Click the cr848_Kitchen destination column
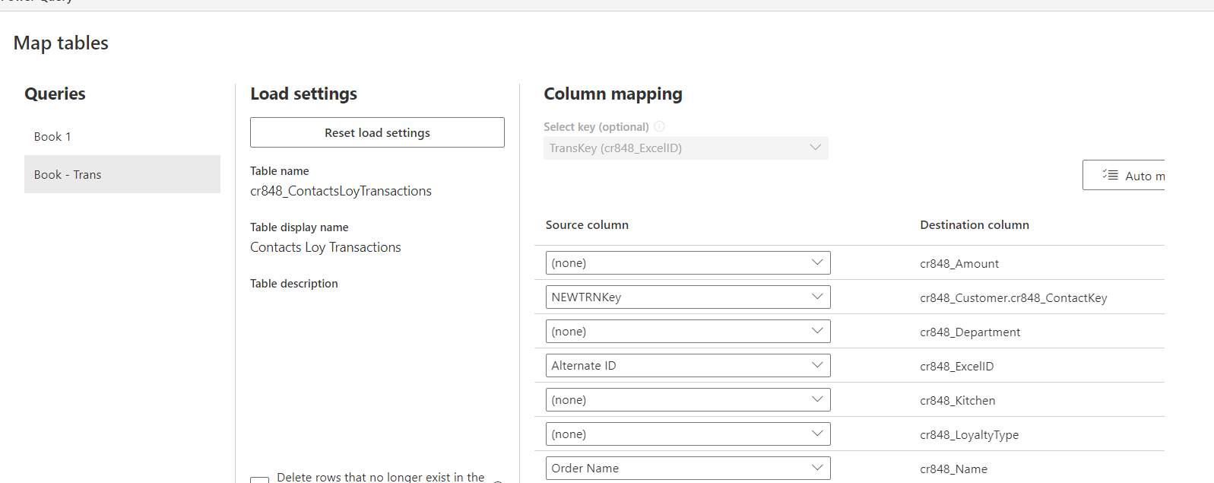Viewport: 1214px width, 483px height. [957, 401]
